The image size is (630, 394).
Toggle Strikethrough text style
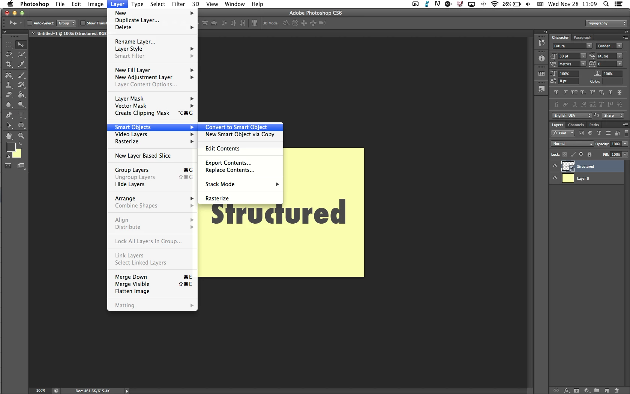[x=619, y=93]
